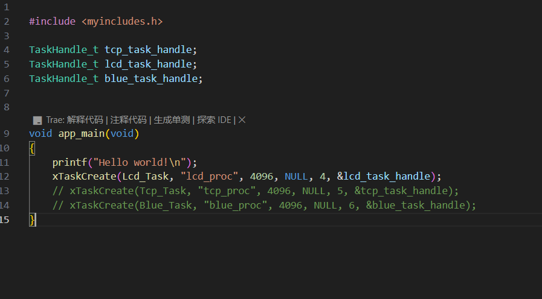Image resolution: width=542 pixels, height=299 pixels.
Task: Click the Trae icon in code lens
Action: pyautogui.click(x=37, y=121)
